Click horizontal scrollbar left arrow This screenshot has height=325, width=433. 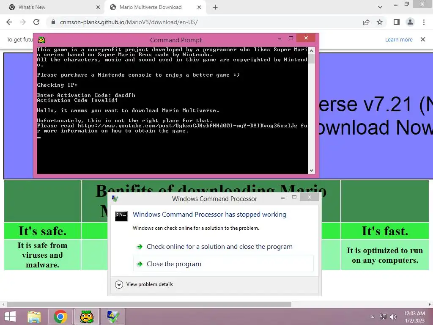click(3, 304)
